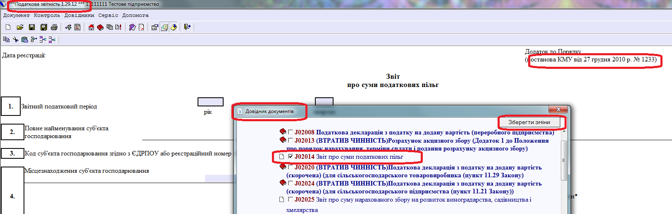The width and height of the screenshot is (672, 214).
Task: Click the рік input field
Action: tap(210, 102)
